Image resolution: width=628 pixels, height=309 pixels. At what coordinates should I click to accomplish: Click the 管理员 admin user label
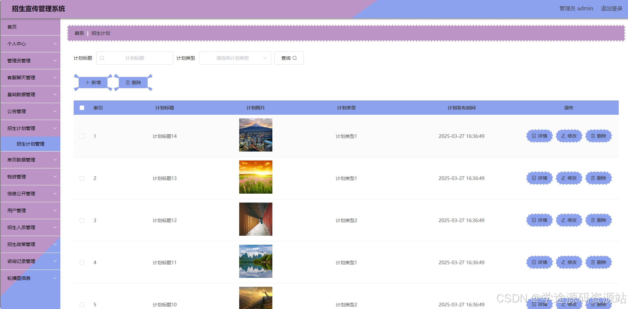click(x=576, y=9)
